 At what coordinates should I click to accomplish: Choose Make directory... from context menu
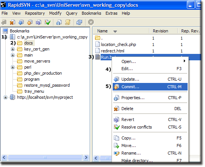click(150, 161)
